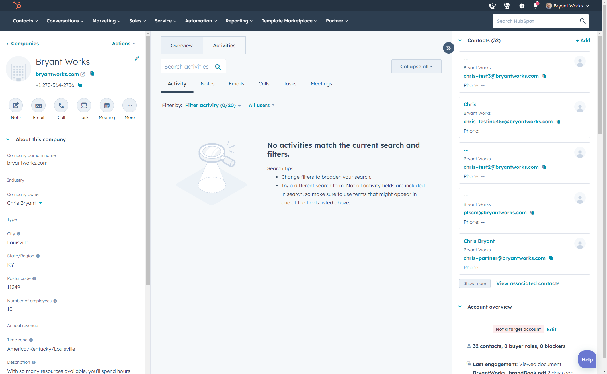Open the settings gear in the top bar
607x374 pixels.
tap(522, 6)
